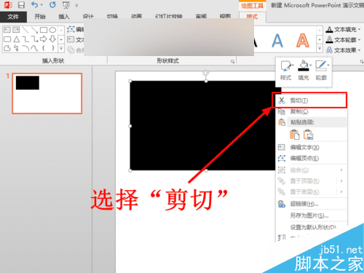
Task: Start slideshow from quick access toolbar icon
Action: point(66,5)
